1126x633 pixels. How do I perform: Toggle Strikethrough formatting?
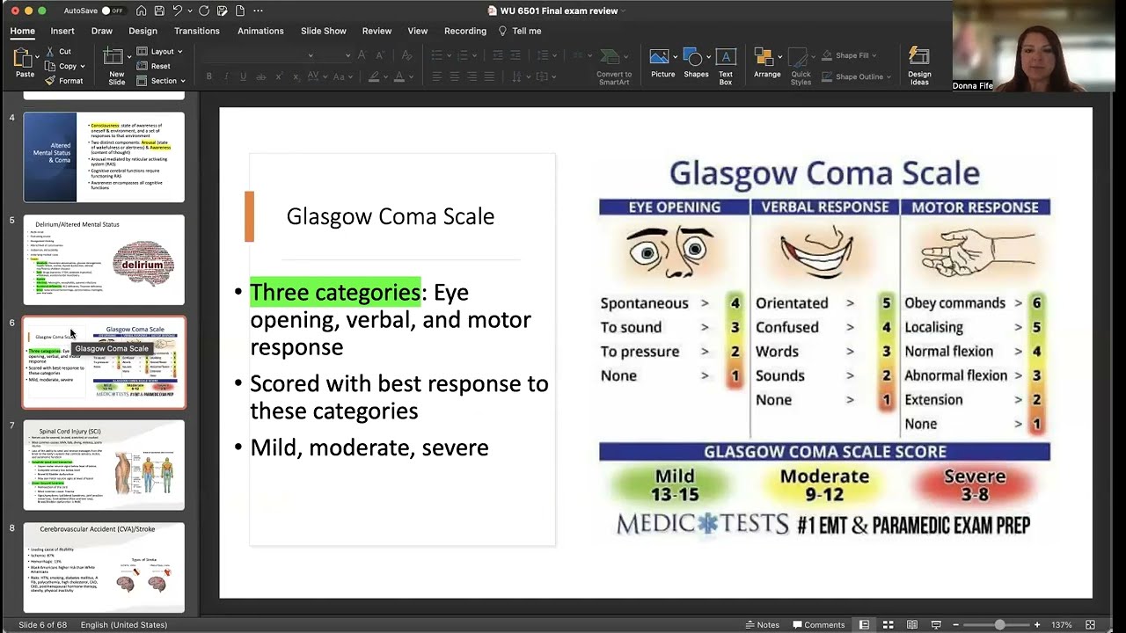click(260, 76)
